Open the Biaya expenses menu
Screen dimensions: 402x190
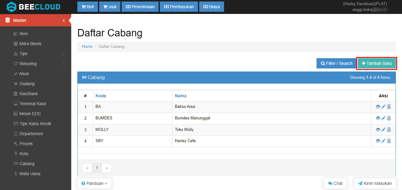point(212,7)
